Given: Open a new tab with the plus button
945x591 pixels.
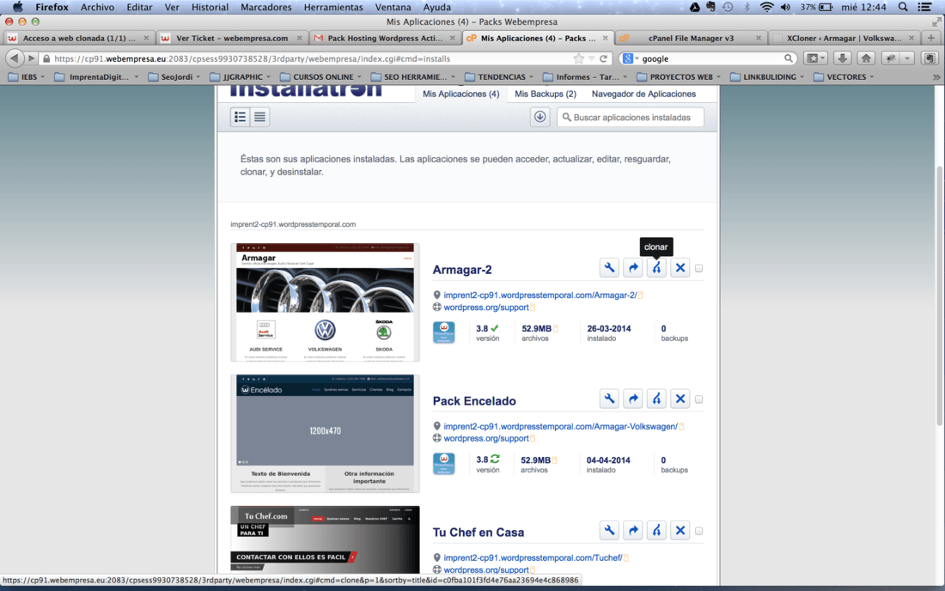Looking at the screenshot, I should tap(931, 38).
